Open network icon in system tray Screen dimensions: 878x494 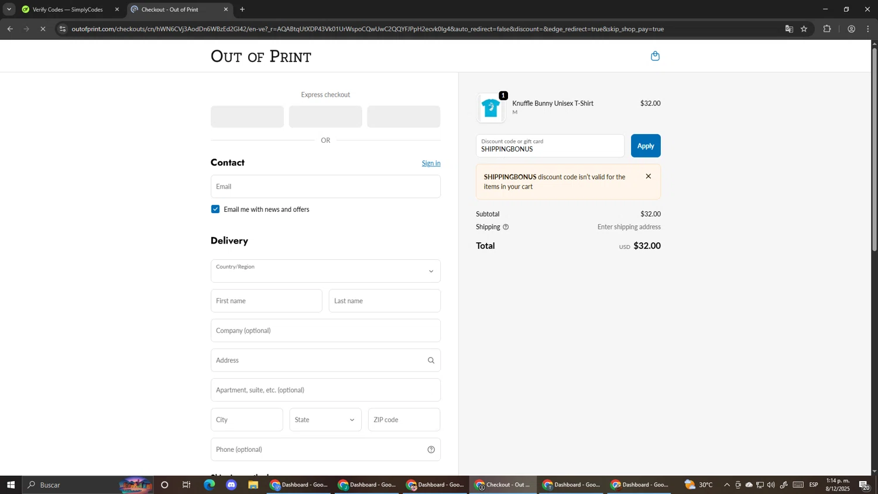pos(760,485)
